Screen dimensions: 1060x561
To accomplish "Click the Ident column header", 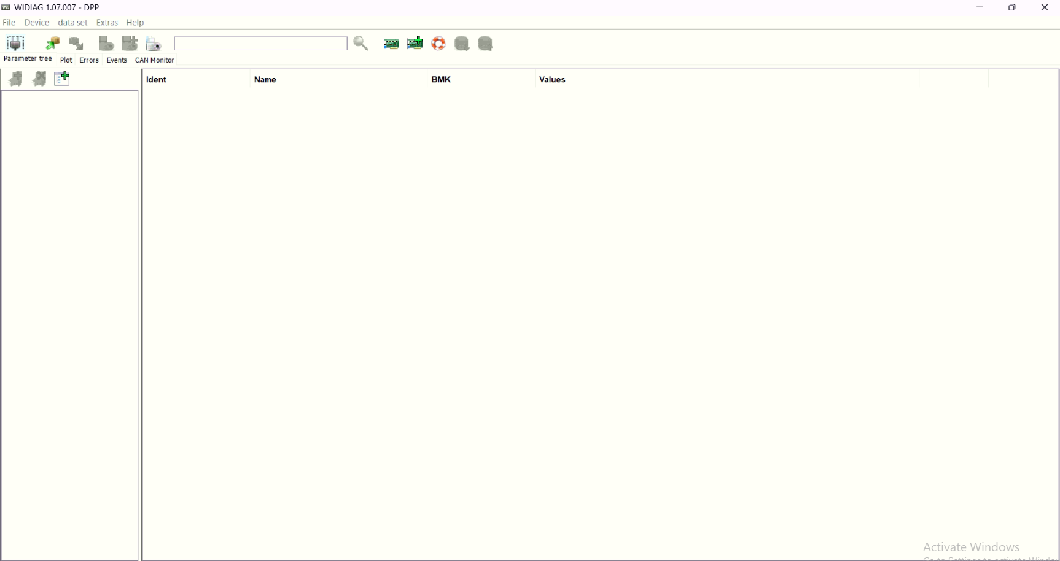I will (x=197, y=79).
